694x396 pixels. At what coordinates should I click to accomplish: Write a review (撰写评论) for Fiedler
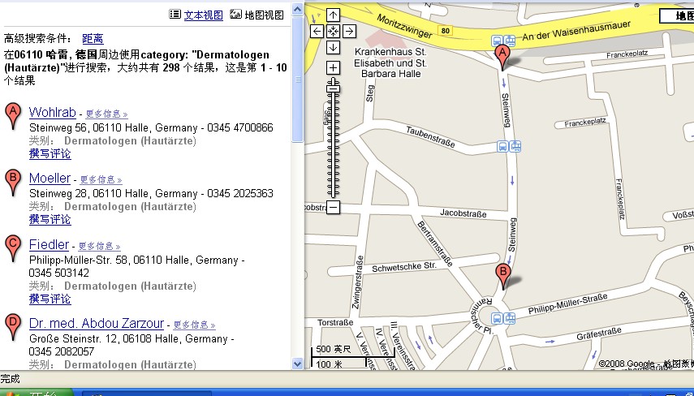50,299
